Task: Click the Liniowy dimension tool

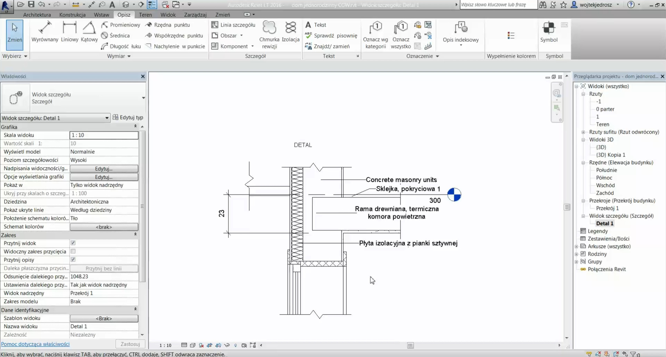Action: click(x=70, y=32)
